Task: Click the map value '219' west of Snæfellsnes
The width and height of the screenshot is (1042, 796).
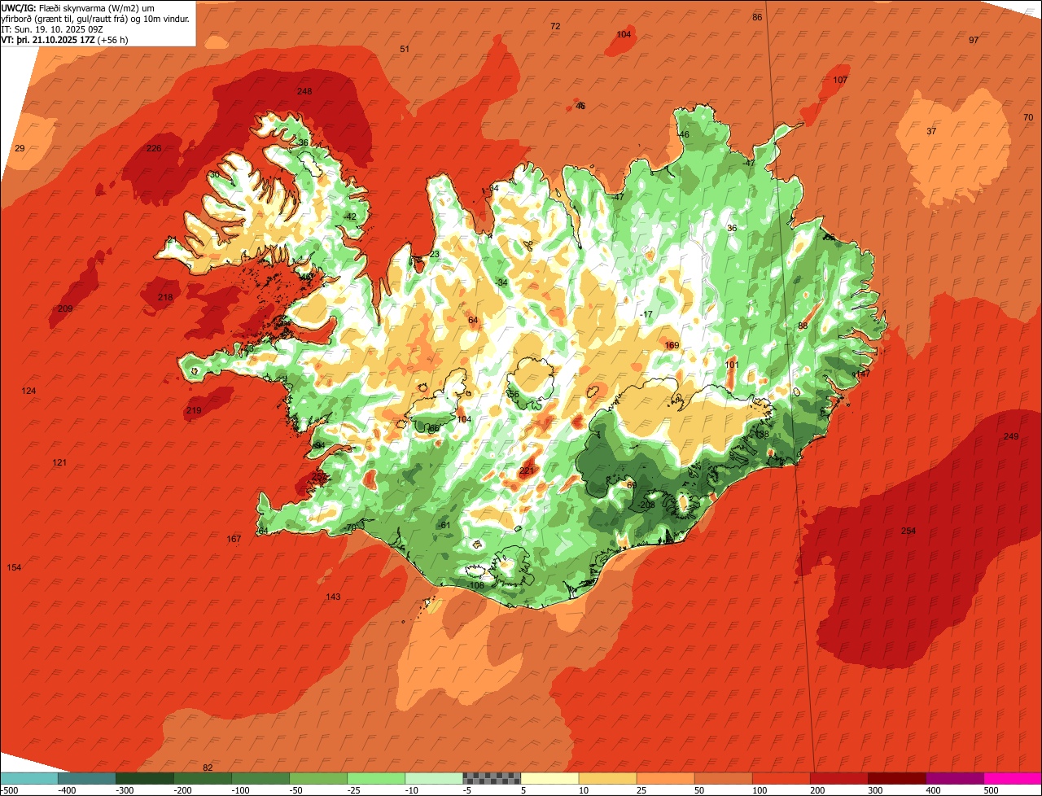Action: point(194,410)
